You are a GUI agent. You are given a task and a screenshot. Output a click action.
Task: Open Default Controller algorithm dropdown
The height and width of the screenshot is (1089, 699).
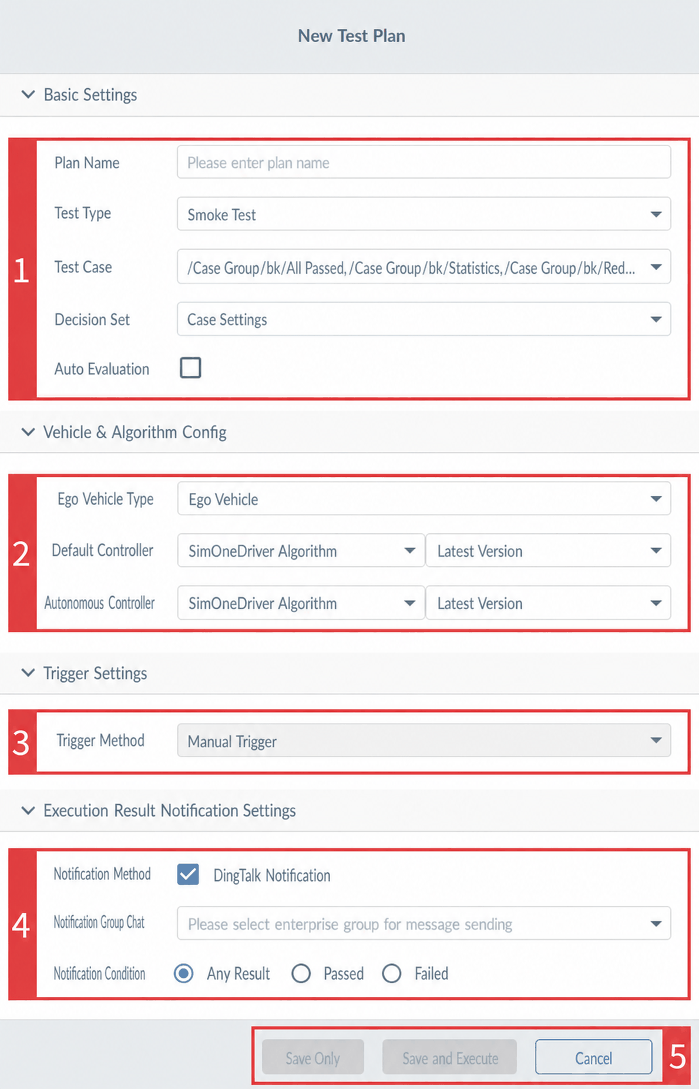[x=301, y=551]
